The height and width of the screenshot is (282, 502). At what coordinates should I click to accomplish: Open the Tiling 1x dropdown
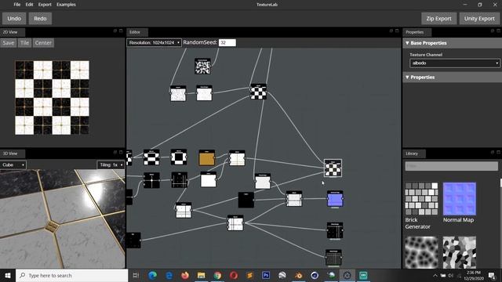click(x=111, y=165)
